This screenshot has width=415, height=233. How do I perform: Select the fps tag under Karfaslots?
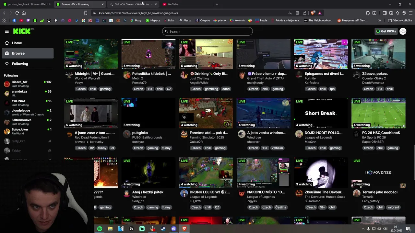point(332,89)
